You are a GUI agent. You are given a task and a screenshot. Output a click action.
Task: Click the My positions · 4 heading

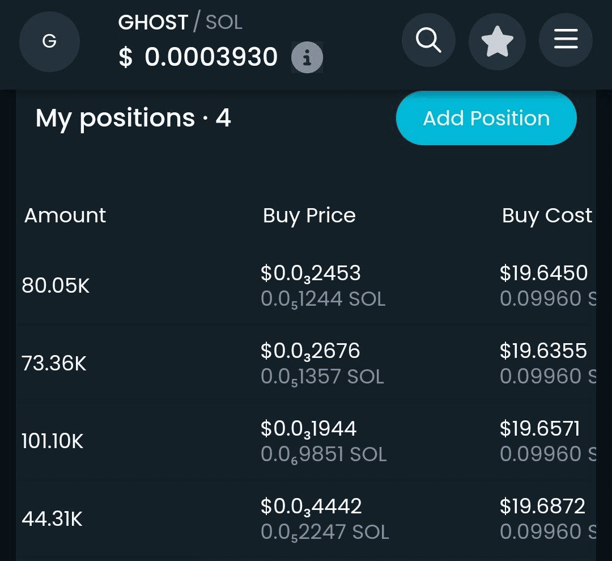134,119
